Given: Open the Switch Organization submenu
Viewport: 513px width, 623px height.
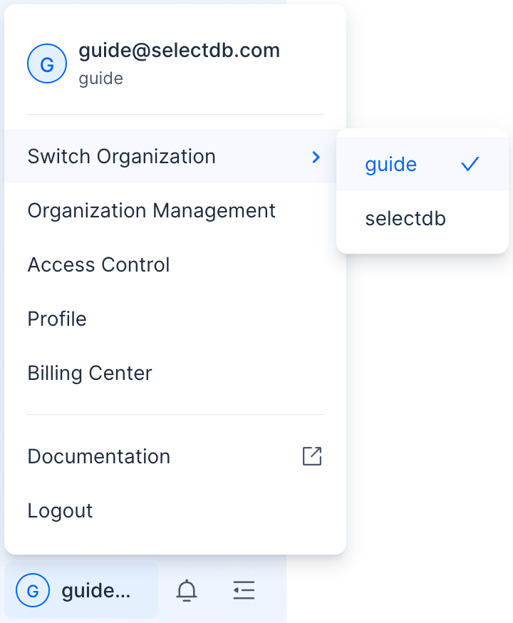Looking at the screenshot, I should tap(121, 157).
